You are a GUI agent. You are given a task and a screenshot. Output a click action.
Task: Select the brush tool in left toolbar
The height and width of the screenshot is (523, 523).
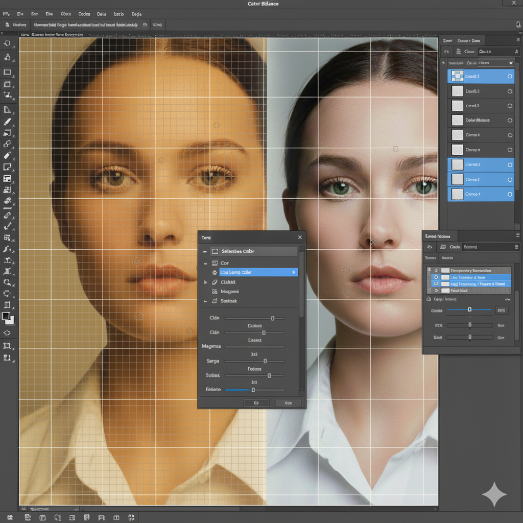click(8, 123)
